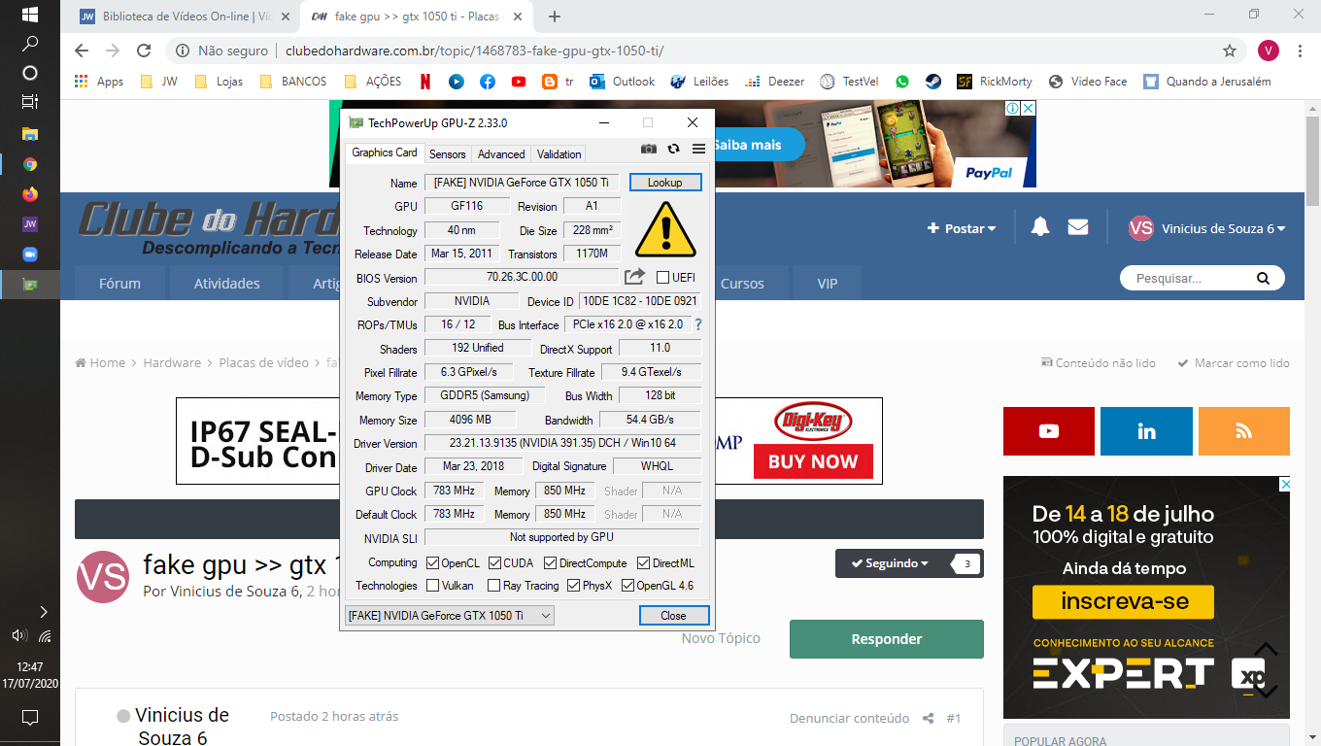Image resolution: width=1321 pixels, height=746 pixels.
Task: Click the BUY NOW Digi-Key ad button
Action: click(x=813, y=461)
